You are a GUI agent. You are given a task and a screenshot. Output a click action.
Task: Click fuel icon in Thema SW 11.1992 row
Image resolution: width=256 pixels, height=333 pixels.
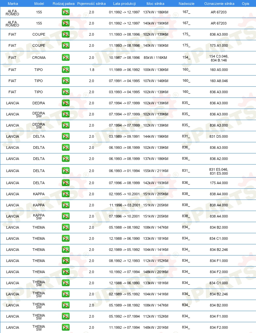click(x=66, y=327)
